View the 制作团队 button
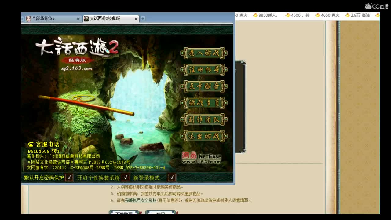 (x=204, y=119)
